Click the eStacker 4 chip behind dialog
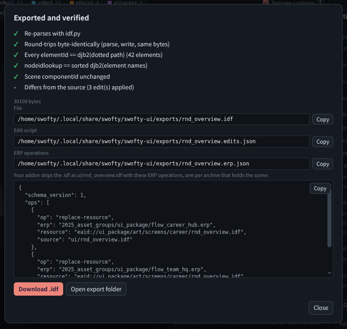This screenshot has width=347, height=329. [125, 2]
